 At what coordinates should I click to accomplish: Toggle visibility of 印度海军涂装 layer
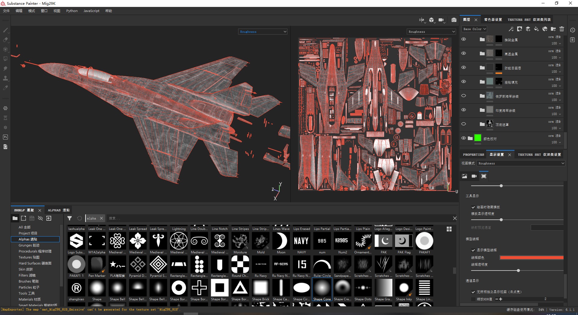[x=464, y=110]
